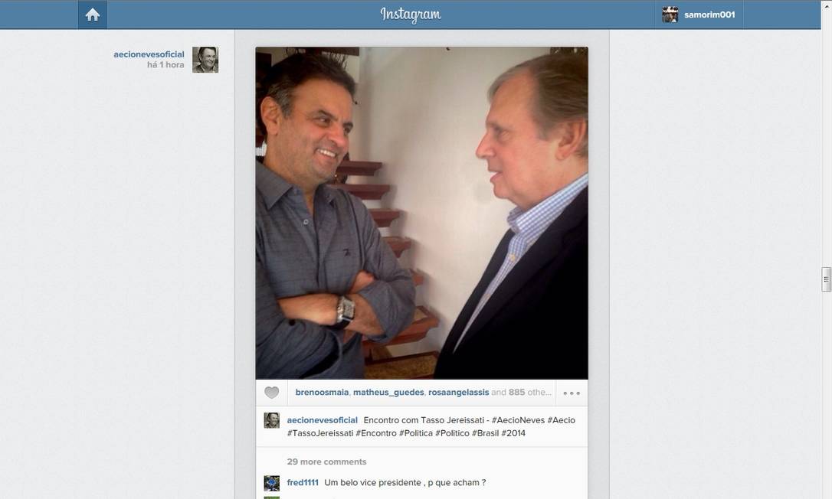Open aecionevesoficial username link left of post
832x499 pixels.
point(149,54)
